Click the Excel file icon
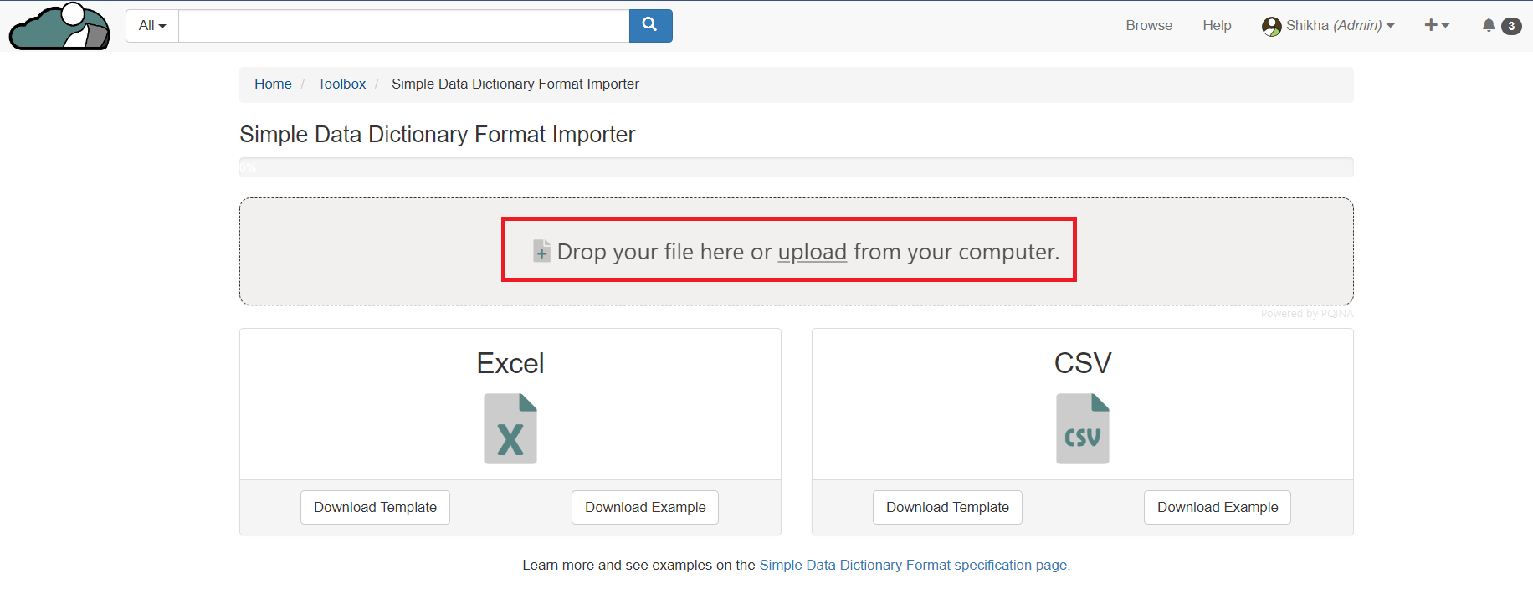Viewport: 1533px width, 599px height. 510,428
